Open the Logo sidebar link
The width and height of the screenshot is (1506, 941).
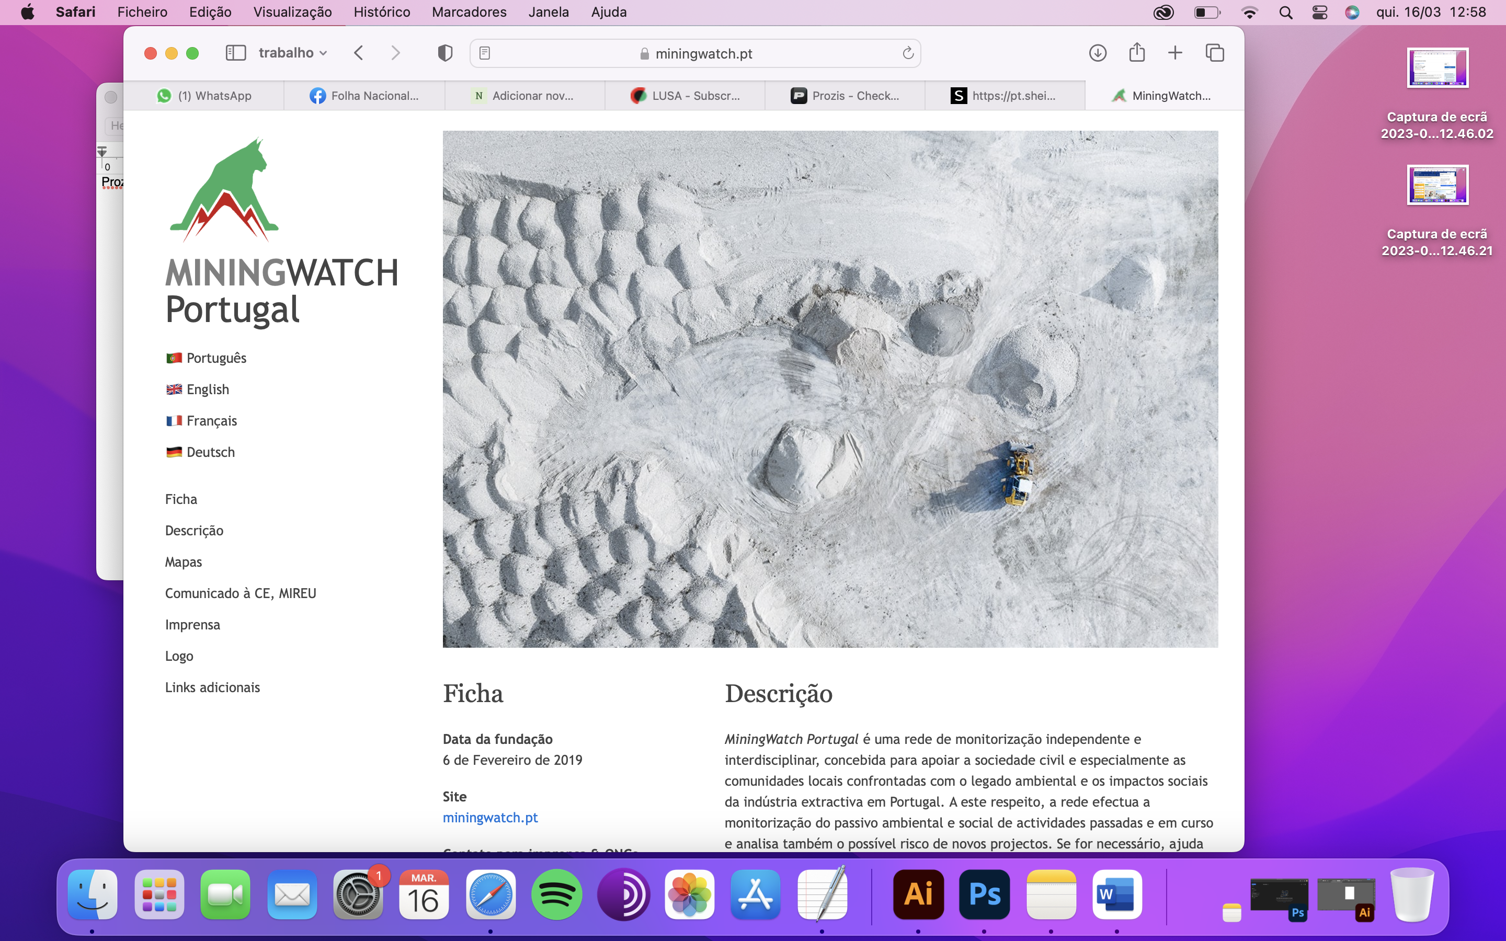(x=179, y=656)
